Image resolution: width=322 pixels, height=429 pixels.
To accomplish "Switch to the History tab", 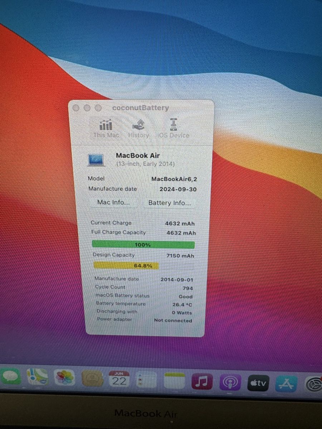I will tap(138, 129).
